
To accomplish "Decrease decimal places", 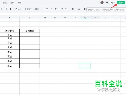I will [51, 9].
